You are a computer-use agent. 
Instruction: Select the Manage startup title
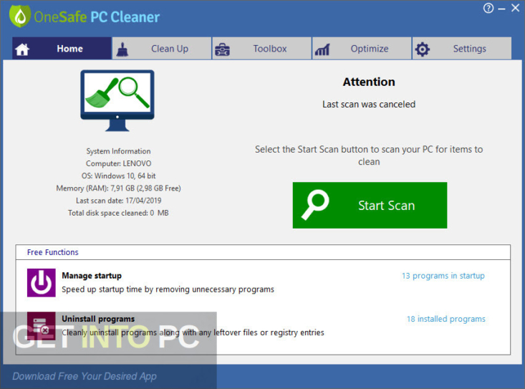click(x=92, y=276)
